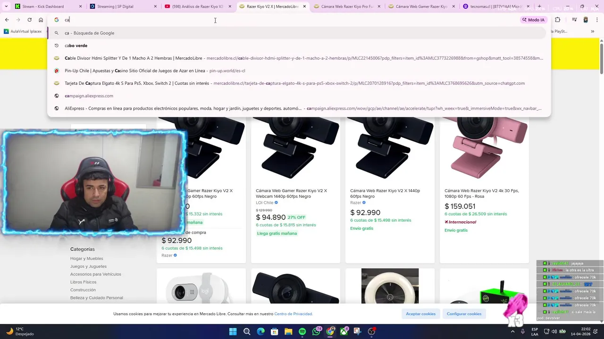
Task: Open the extensions puzzle icon
Action: (558, 20)
